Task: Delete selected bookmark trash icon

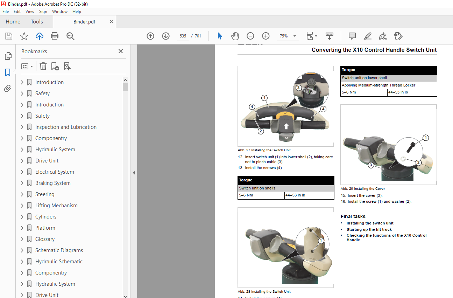Action: pos(43,66)
